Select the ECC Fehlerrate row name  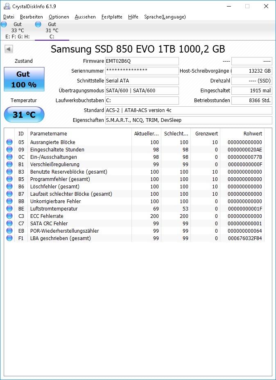pyautogui.click(x=47, y=216)
